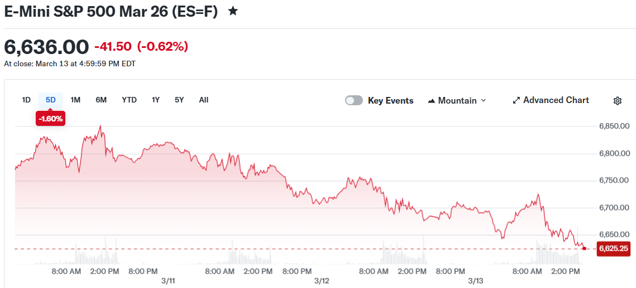Click the Key Events label text
Viewport: 636px width, 288px height.
(391, 101)
